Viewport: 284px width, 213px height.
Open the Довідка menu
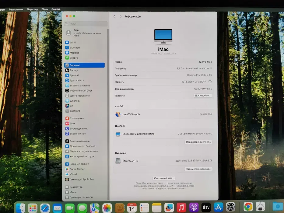coord(56,9)
